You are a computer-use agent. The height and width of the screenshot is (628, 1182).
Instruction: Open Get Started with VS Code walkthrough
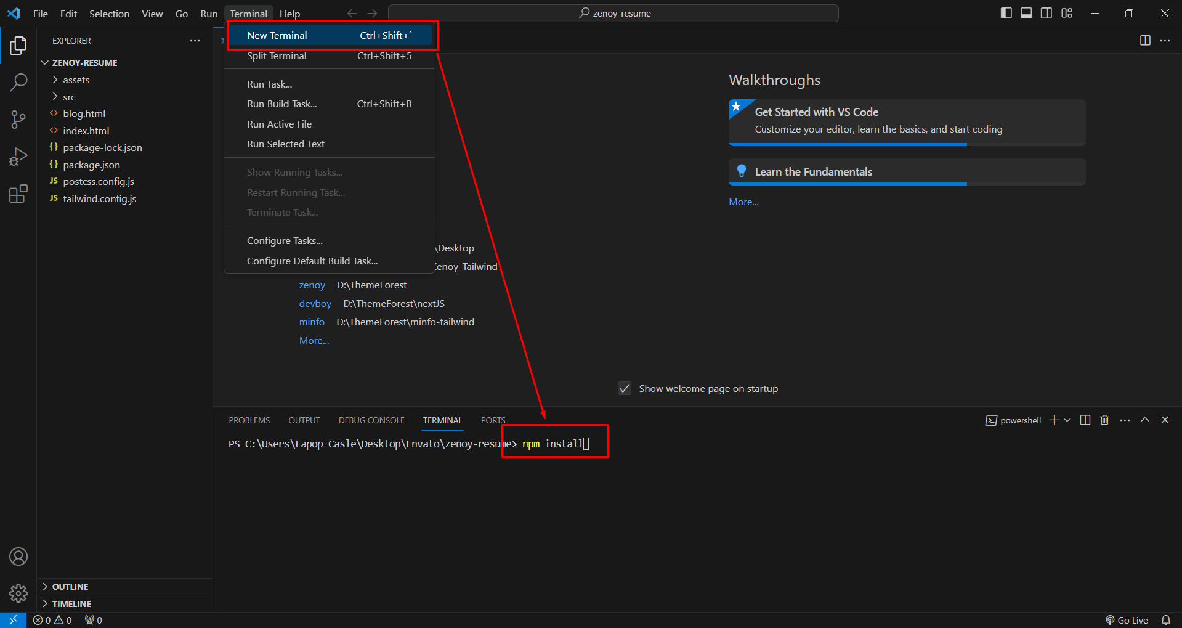click(907, 122)
